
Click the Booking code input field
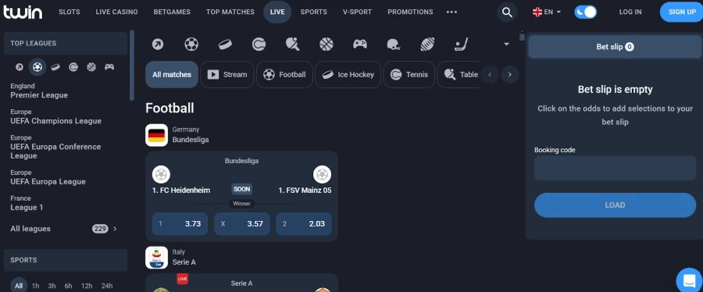coord(615,168)
